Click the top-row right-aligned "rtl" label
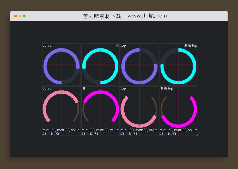 coord(117,46)
